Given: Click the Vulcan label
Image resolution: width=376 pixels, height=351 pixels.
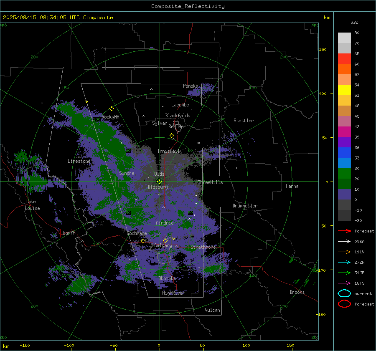Looking at the screenshot, I should (212, 310).
